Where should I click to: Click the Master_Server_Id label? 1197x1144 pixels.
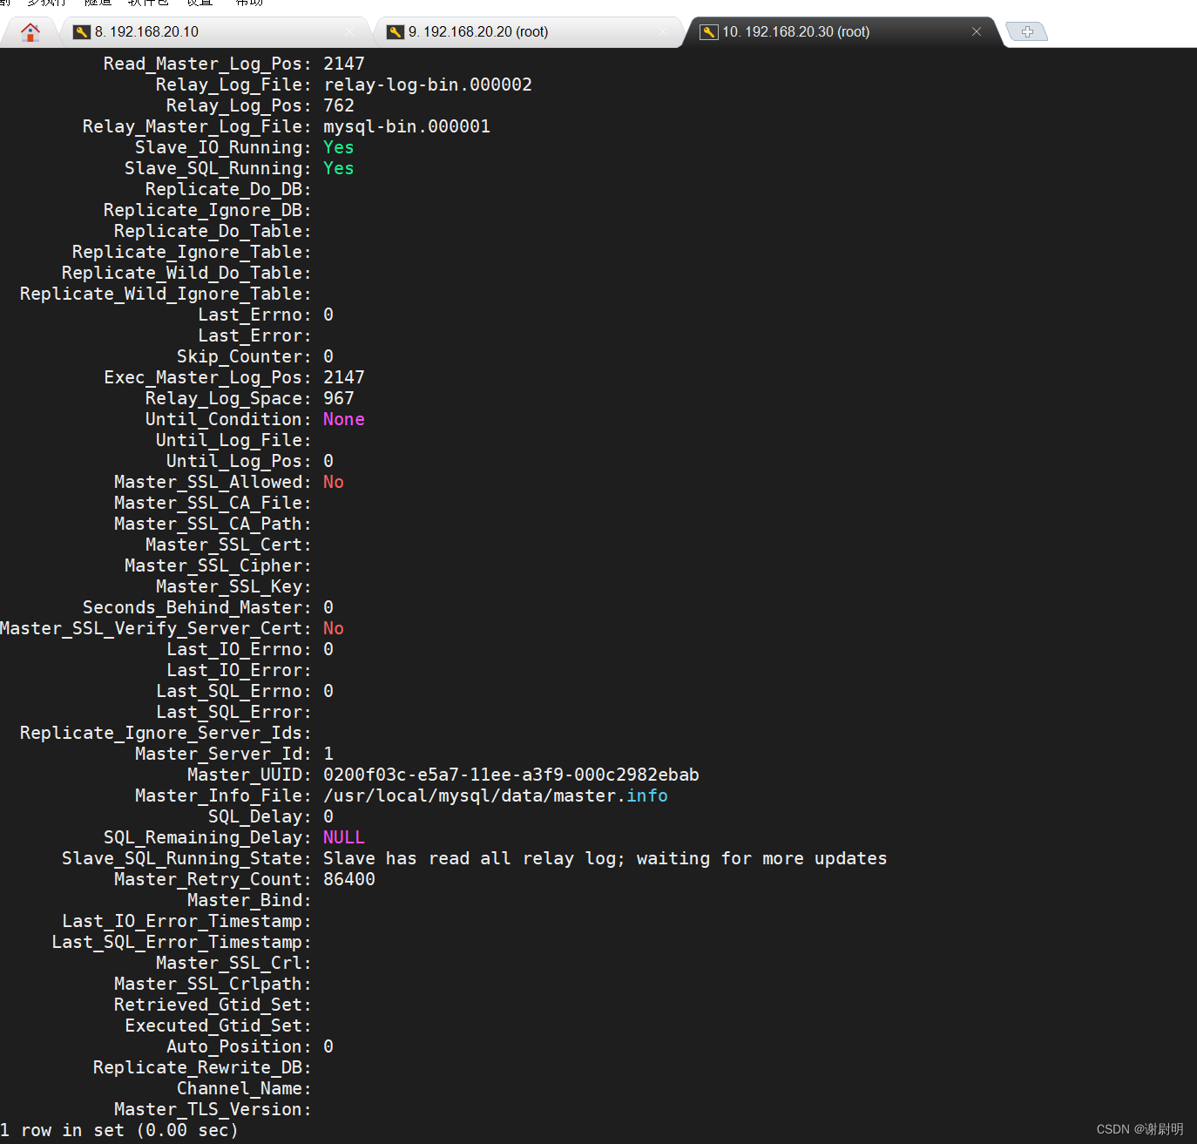tap(223, 754)
